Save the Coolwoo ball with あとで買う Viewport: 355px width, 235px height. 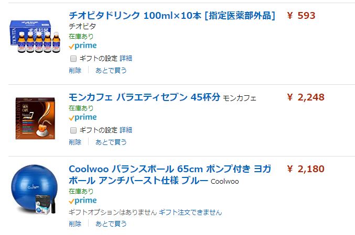[111, 224]
